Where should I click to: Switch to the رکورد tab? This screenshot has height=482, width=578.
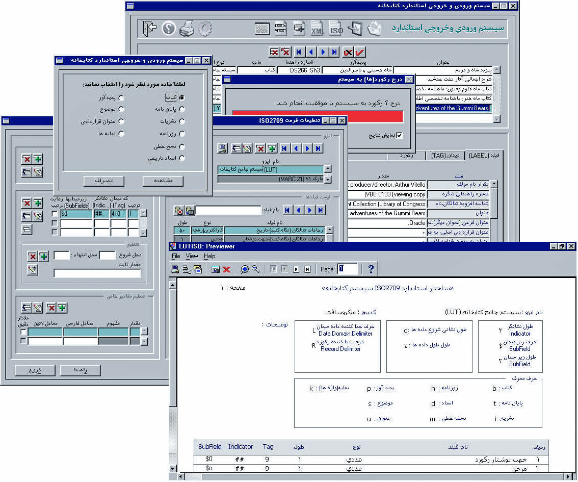(x=406, y=156)
